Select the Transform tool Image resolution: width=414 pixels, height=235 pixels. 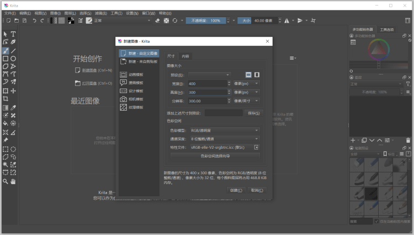[x=6, y=91]
